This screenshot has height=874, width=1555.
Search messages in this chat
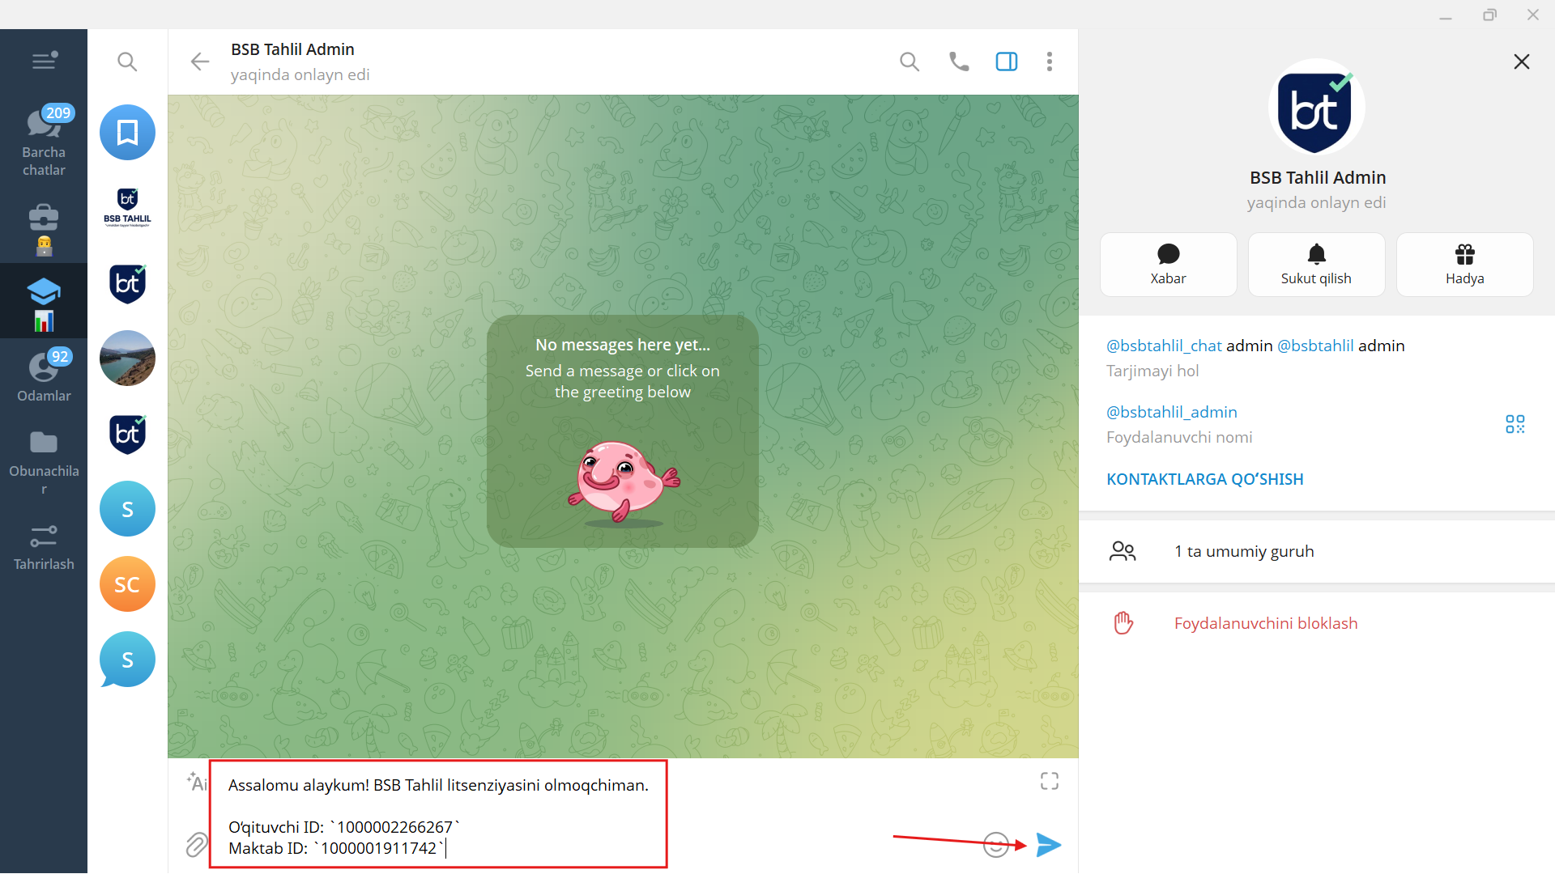(x=910, y=62)
